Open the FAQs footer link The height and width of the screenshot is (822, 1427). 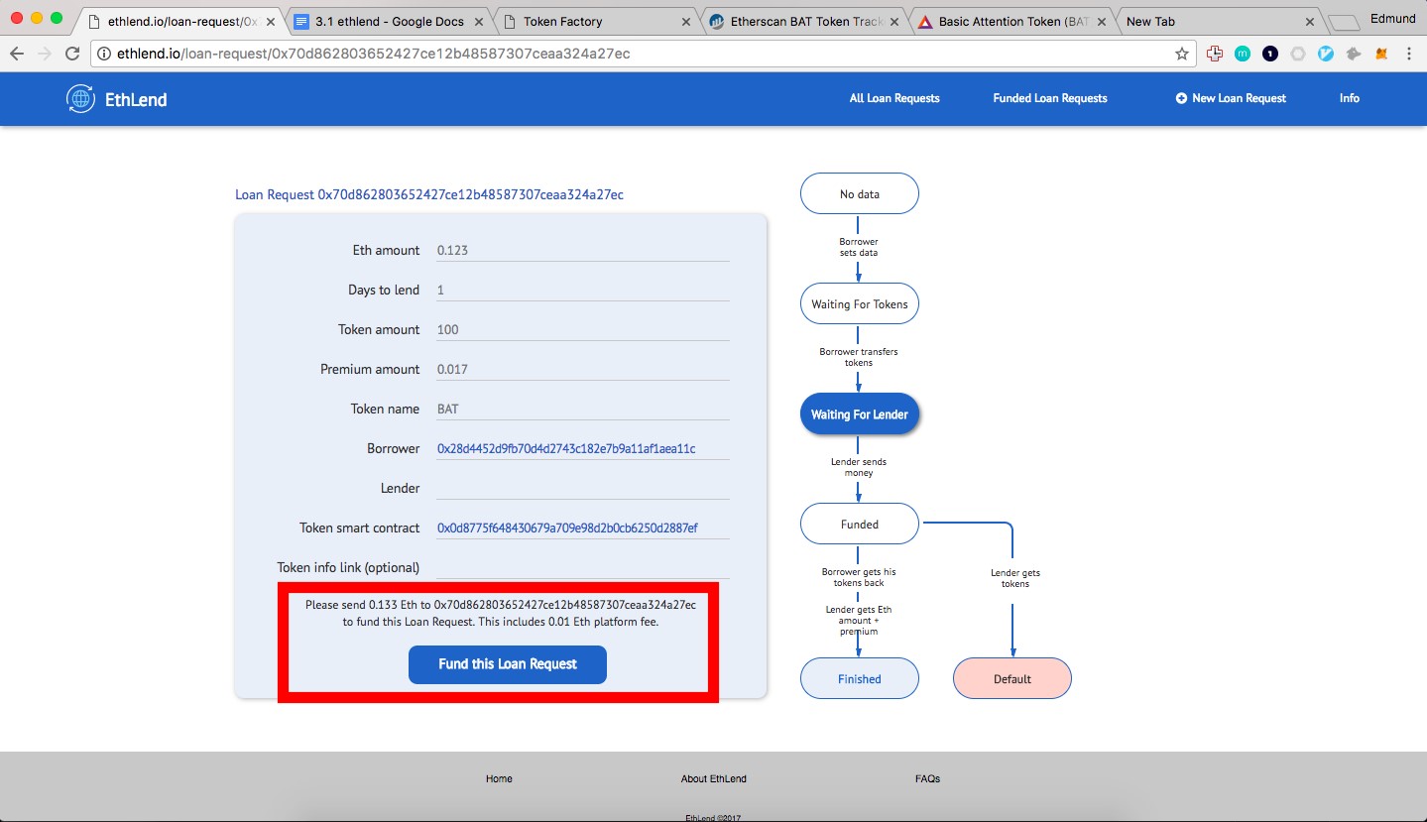tap(927, 778)
